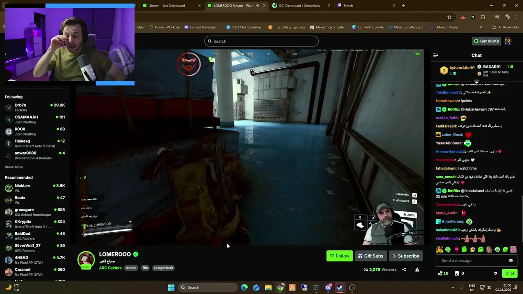
Task: Click the Arabic tag
Action: pos(131,268)
